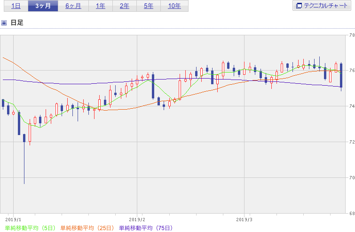Click the 68 price axis label

coord(352,213)
